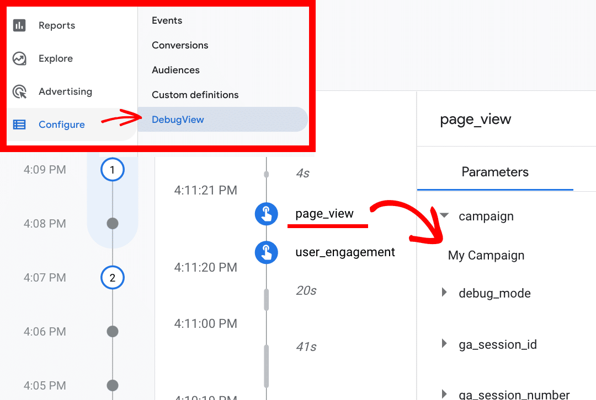Click the Reports bar chart icon

point(19,25)
